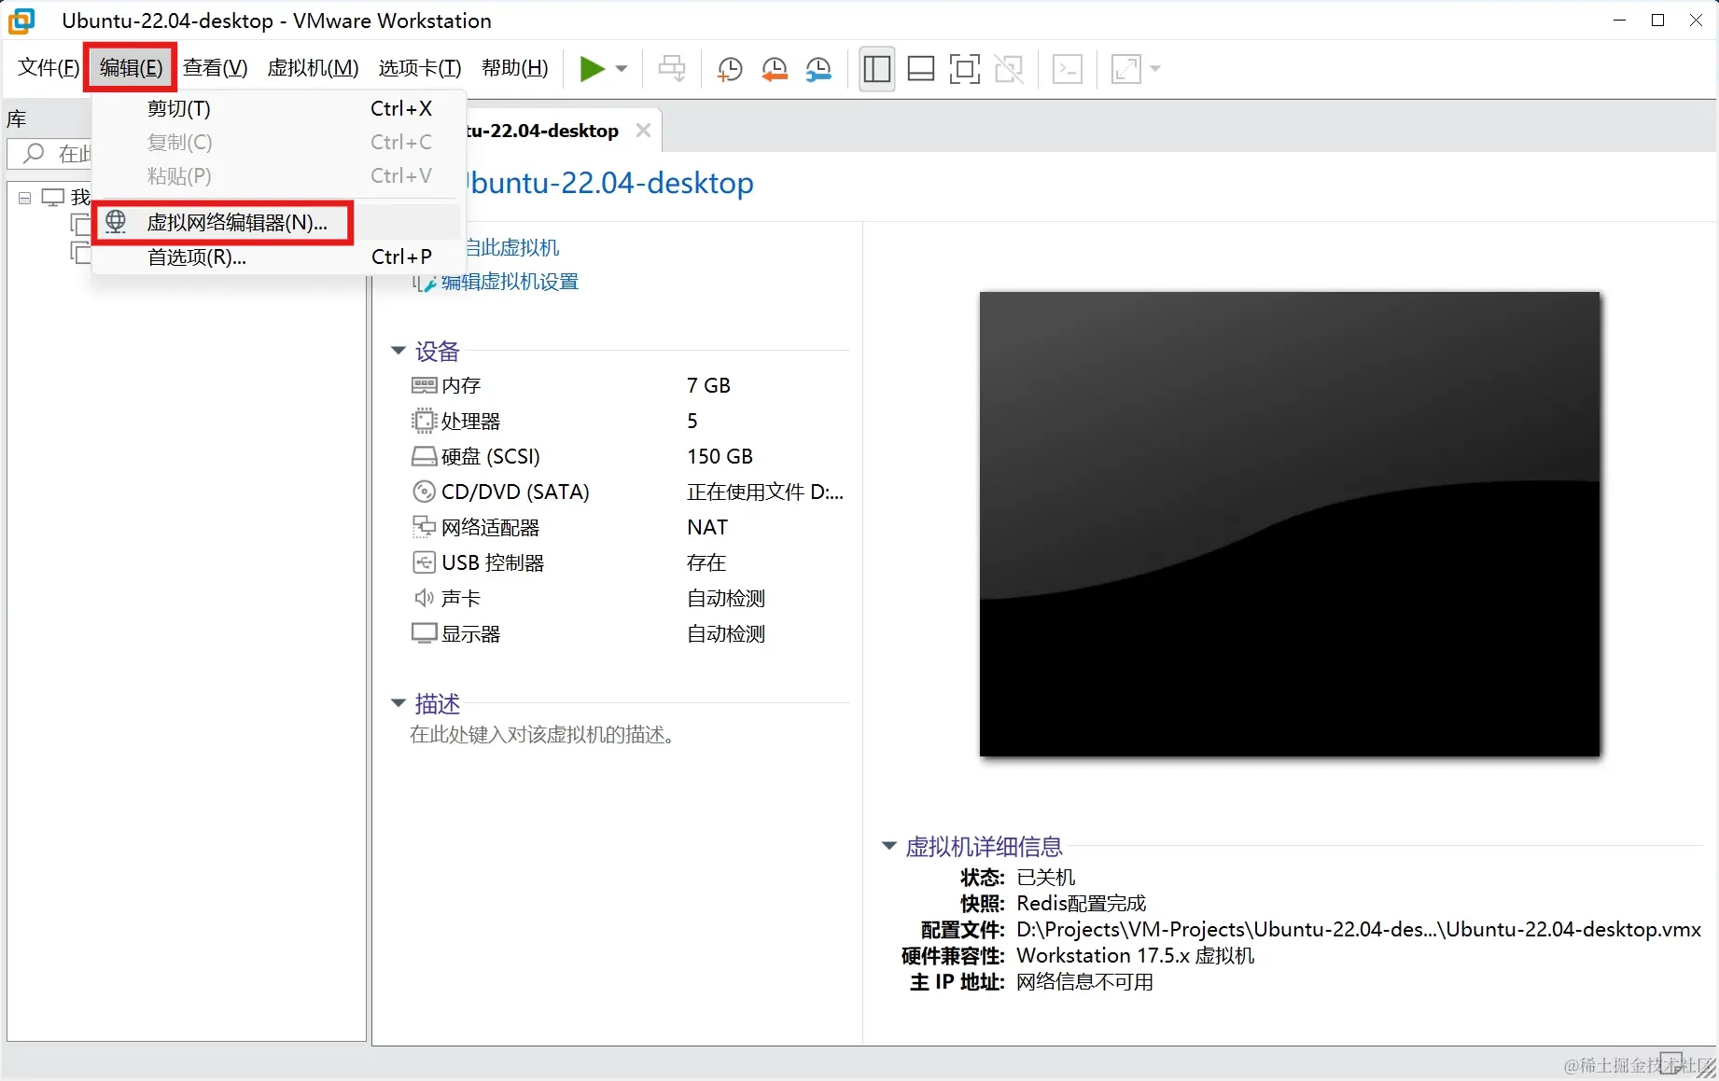Open the 文件(F) menu
Viewport: 1719px width, 1081px height.
(49, 67)
